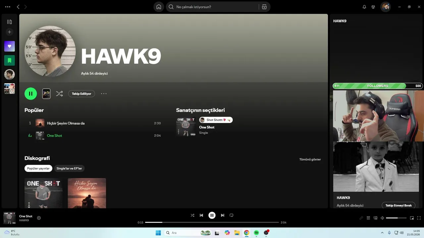
Task: Open Liked Songs in the sidebar
Action: (x=9, y=46)
